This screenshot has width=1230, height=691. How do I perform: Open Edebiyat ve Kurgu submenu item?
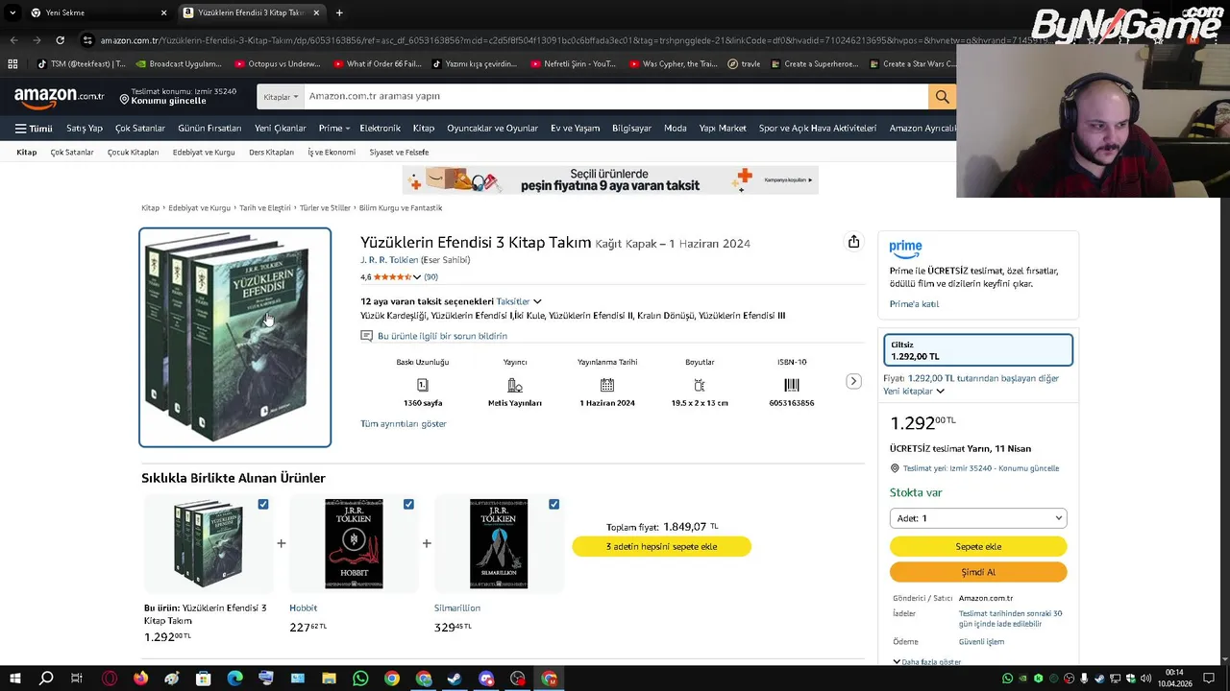[204, 152]
